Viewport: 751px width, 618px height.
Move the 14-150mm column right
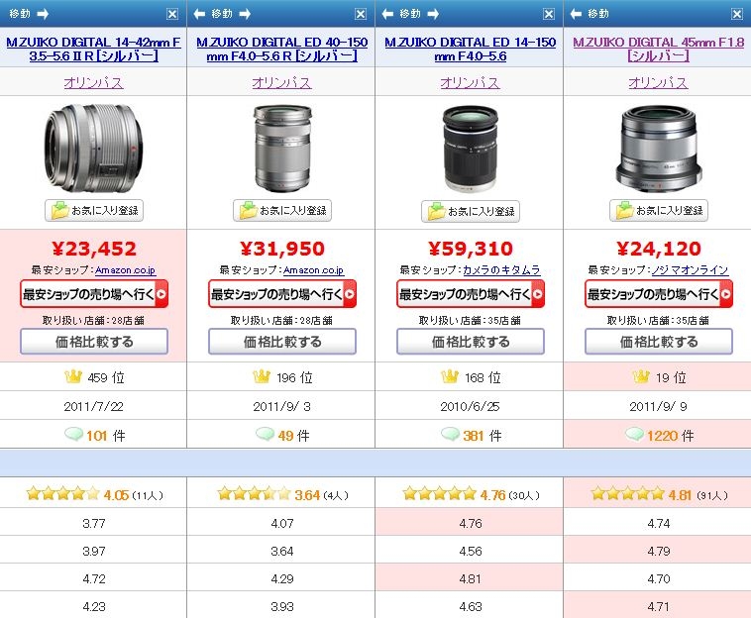pyautogui.click(x=433, y=14)
